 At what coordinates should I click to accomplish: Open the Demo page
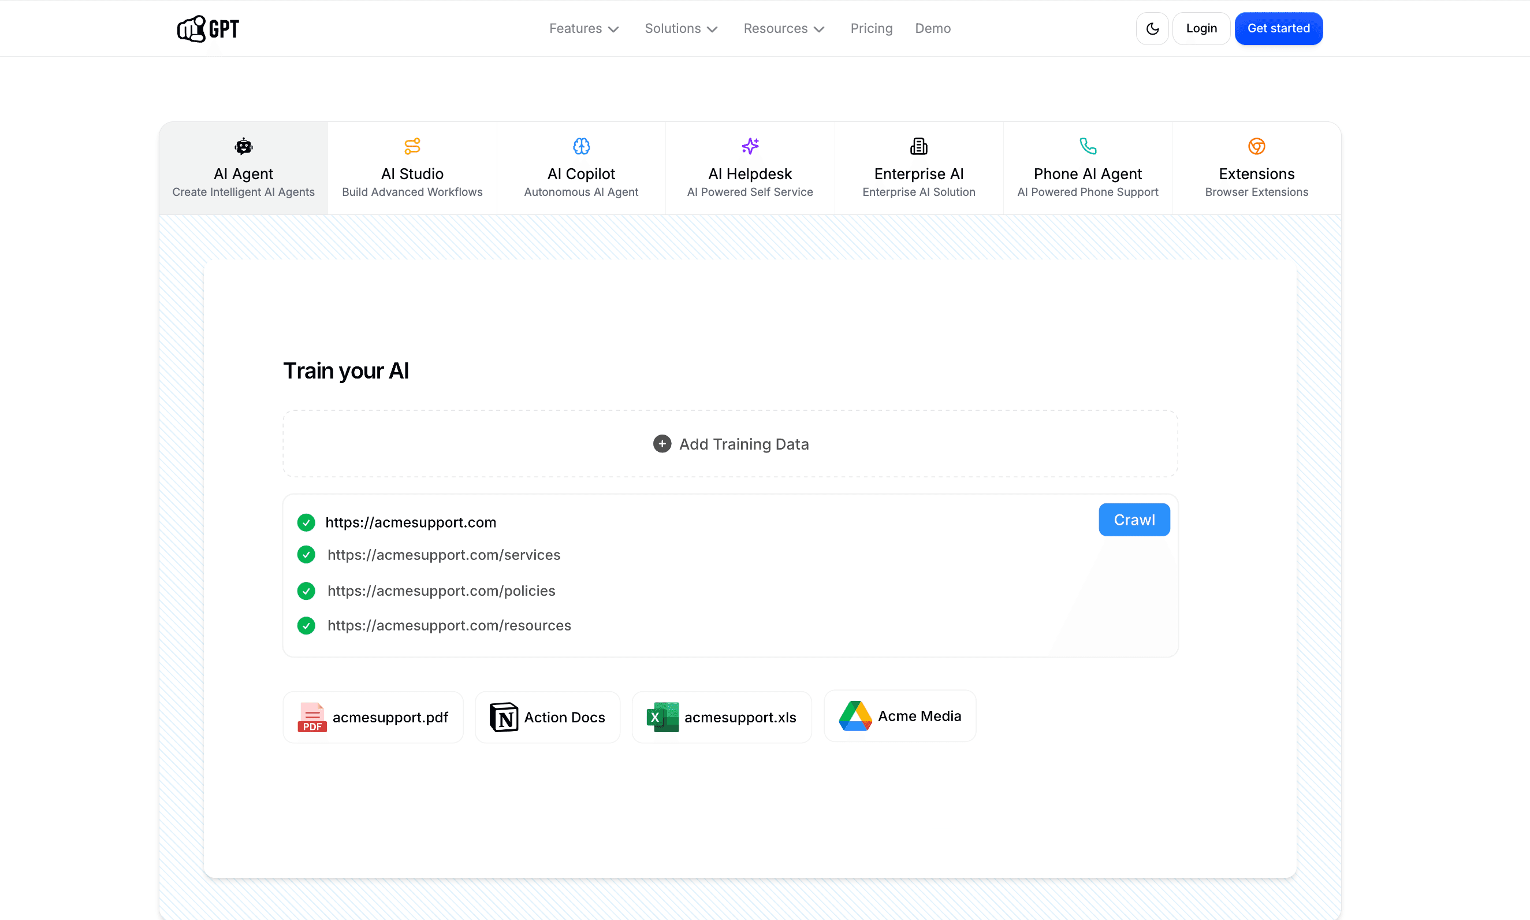click(933, 28)
